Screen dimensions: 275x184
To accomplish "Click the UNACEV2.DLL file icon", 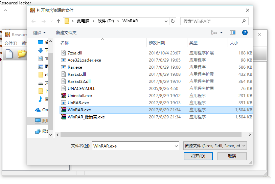I will click(64, 88).
